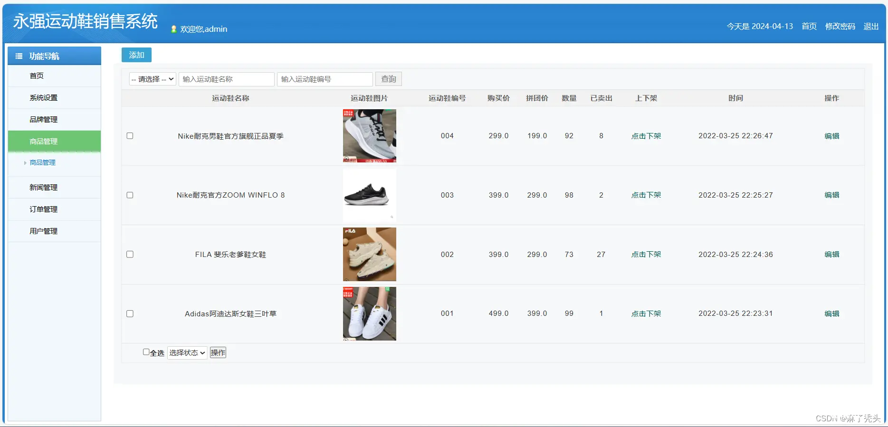
Task: Click 点击下架 for product 001
Action: pyautogui.click(x=646, y=313)
